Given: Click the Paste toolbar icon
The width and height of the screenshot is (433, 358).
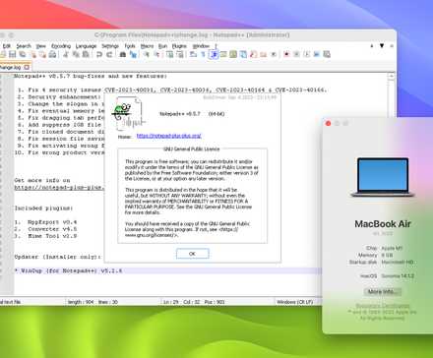Looking at the screenshot, I should [86, 54].
